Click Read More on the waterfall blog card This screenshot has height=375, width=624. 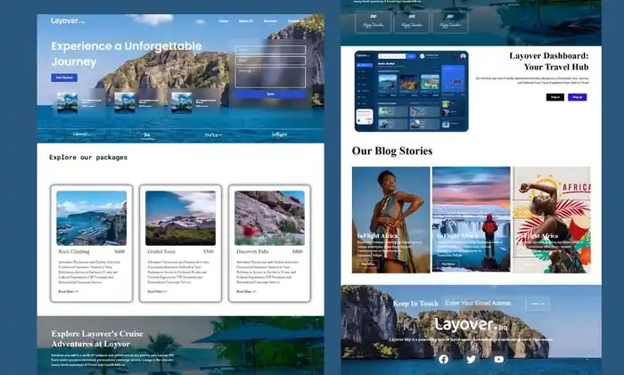[x=448, y=264]
